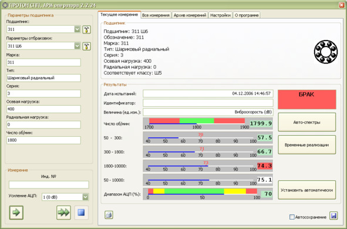Click the tools icon beside Подшипник dropdown
The width and height of the screenshot is (347, 229).
click(86, 29)
